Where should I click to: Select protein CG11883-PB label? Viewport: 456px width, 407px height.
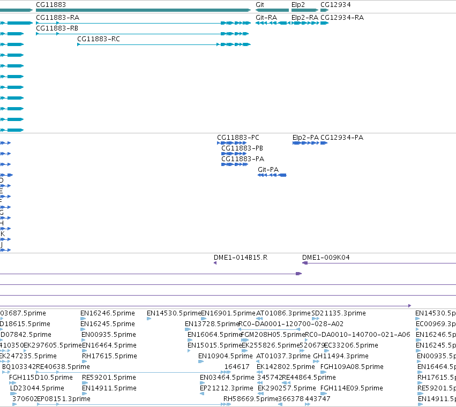point(242,148)
